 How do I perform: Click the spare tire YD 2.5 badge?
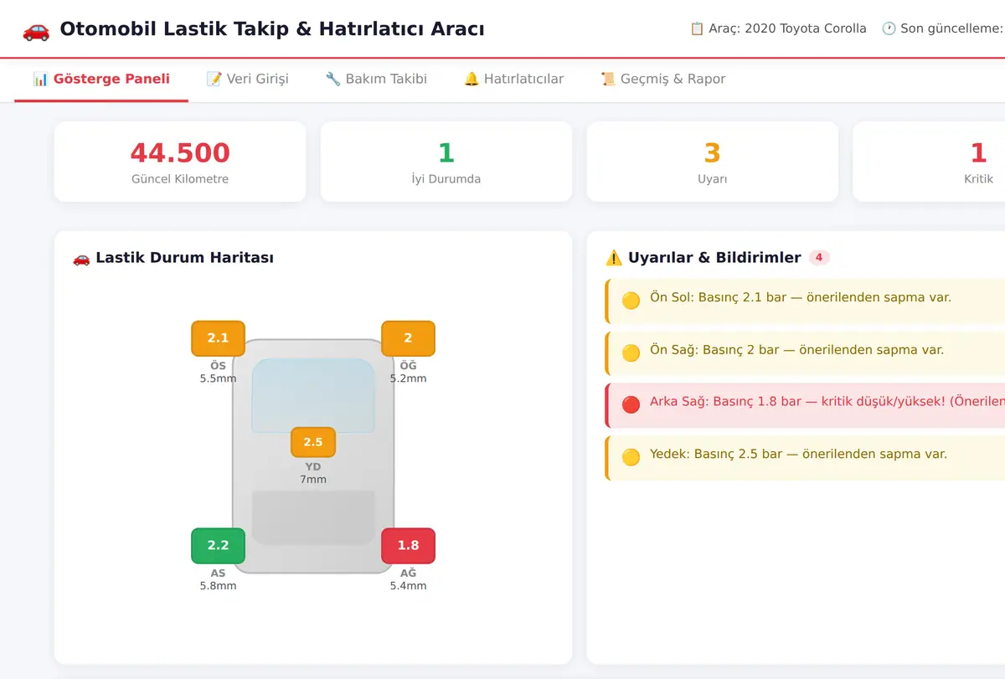pos(313,442)
